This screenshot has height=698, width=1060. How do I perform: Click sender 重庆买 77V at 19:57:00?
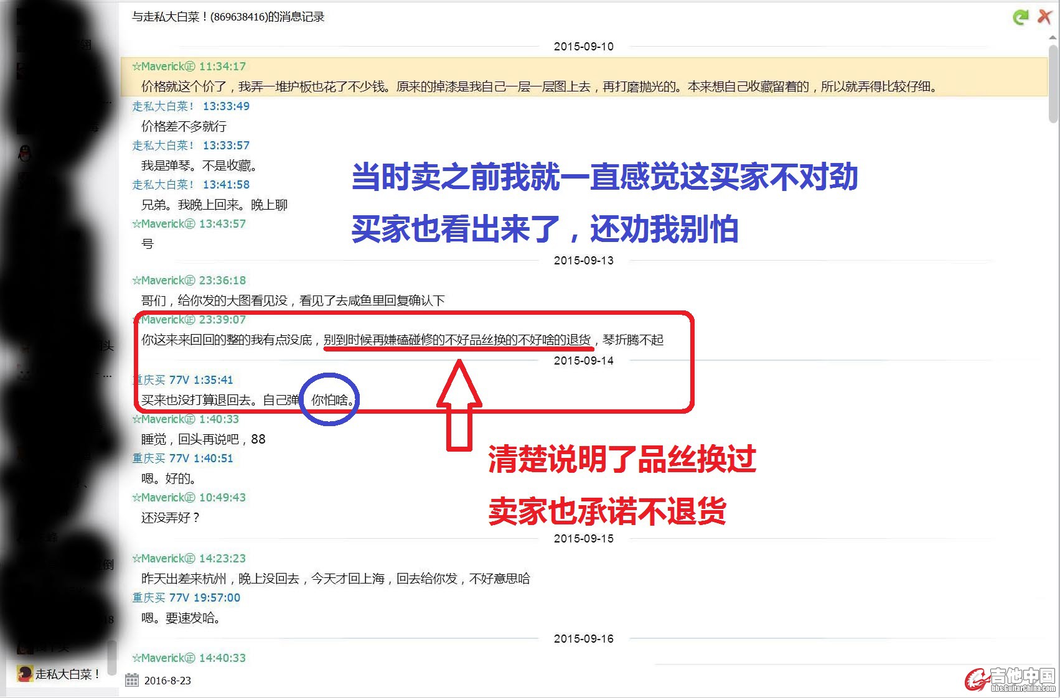pyautogui.click(x=161, y=598)
